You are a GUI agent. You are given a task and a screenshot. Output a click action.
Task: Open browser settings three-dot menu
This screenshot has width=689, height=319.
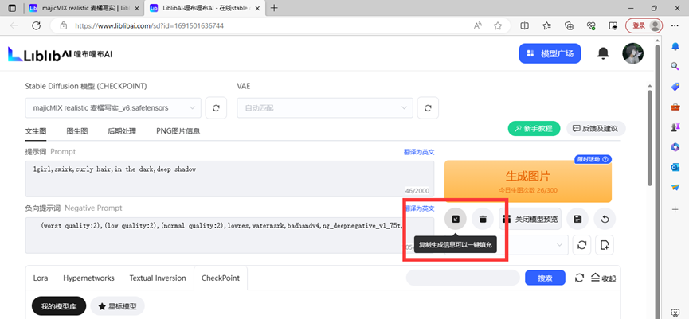[675, 26]
